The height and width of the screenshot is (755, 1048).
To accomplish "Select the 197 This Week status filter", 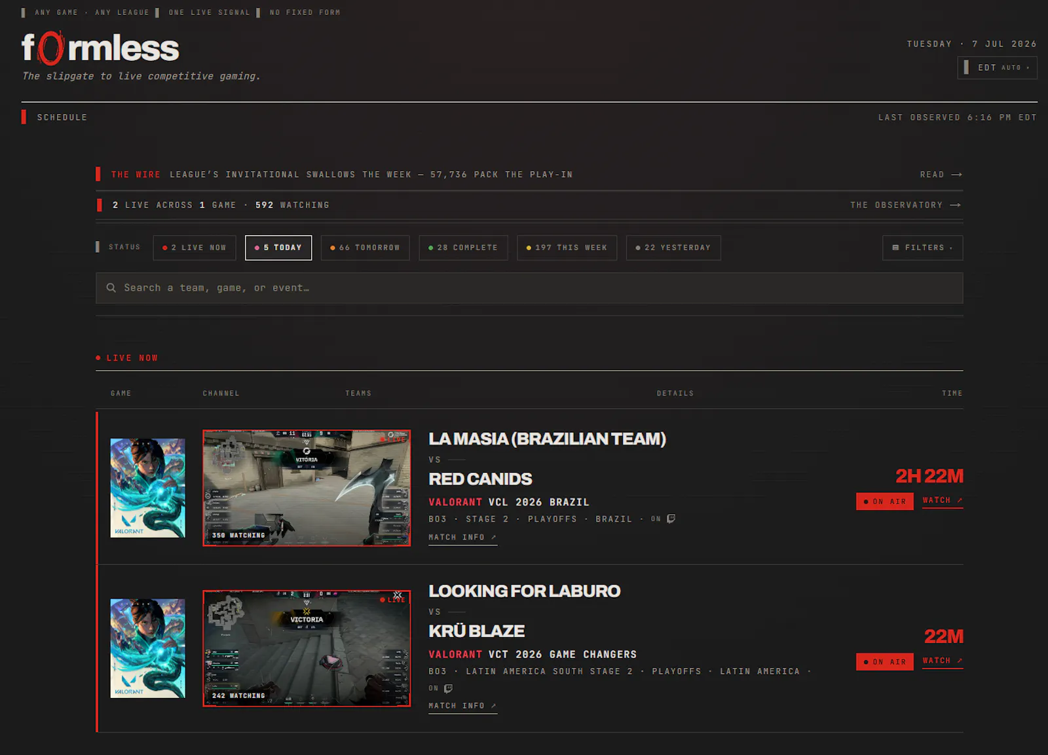I will point(567,248).
